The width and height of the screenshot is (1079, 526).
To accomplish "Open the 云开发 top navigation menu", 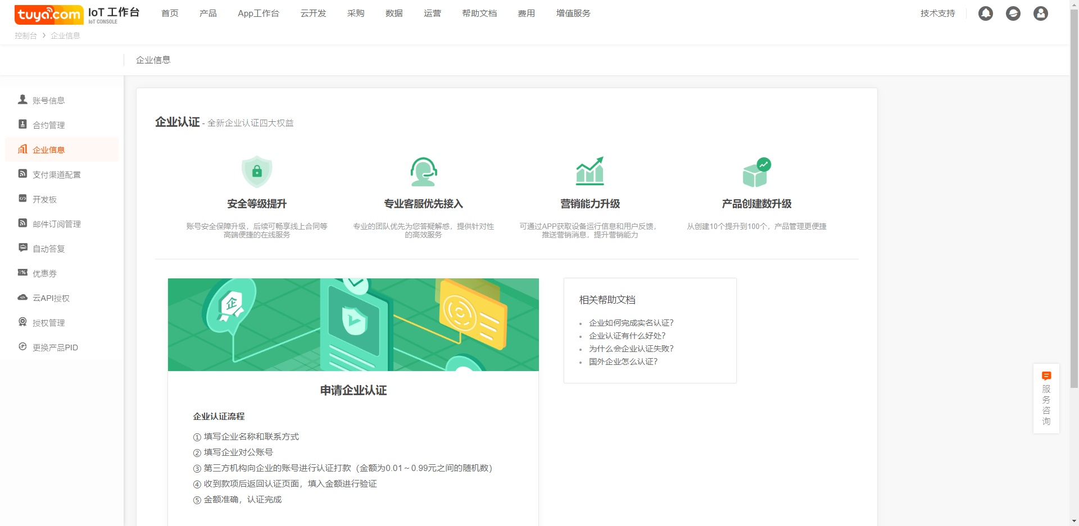I will tap(313, 13).
